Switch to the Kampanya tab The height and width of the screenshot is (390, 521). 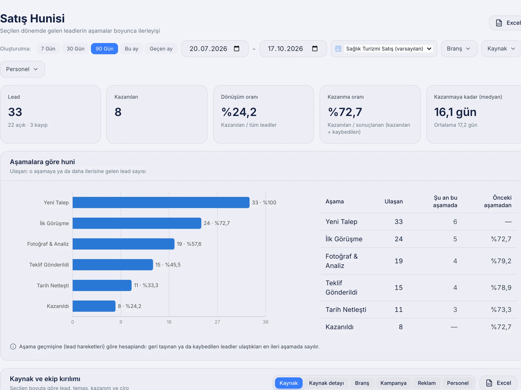(x=393, y=383)
